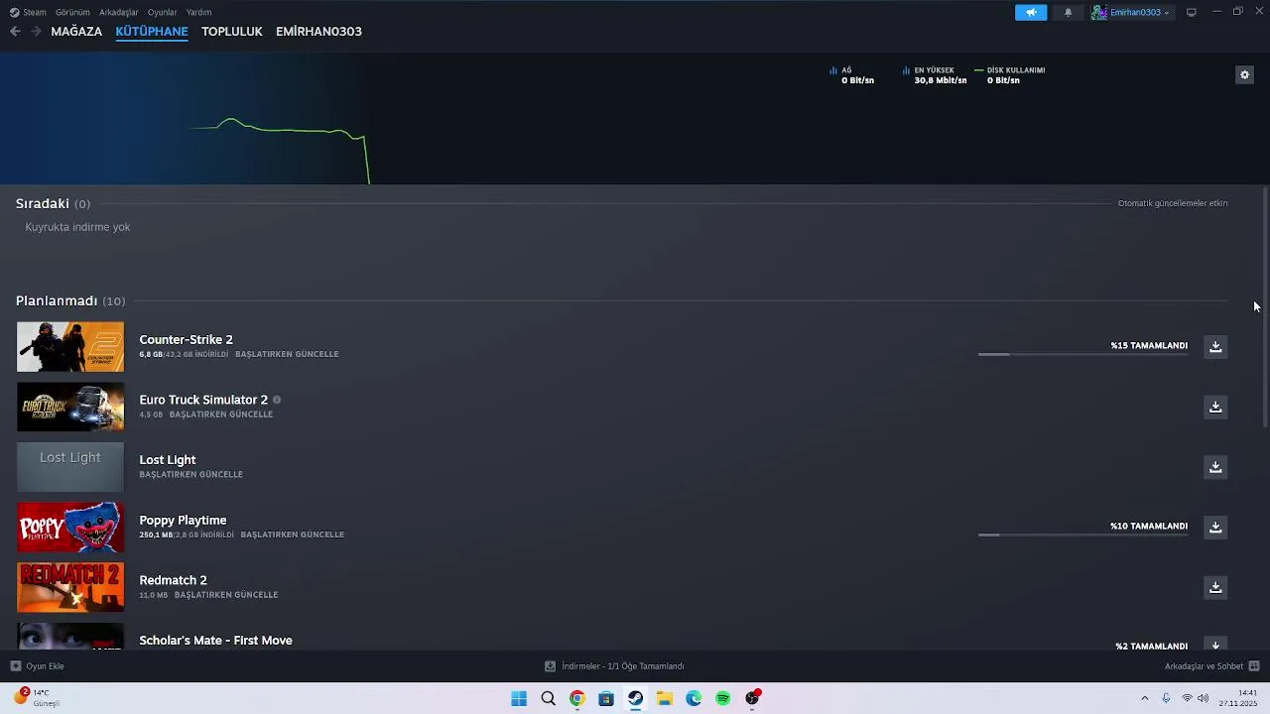Image resolution: width=1270 pixels, height=714 pixels.
Task: Open the Oyunlar menu
Action: point(162,12)
